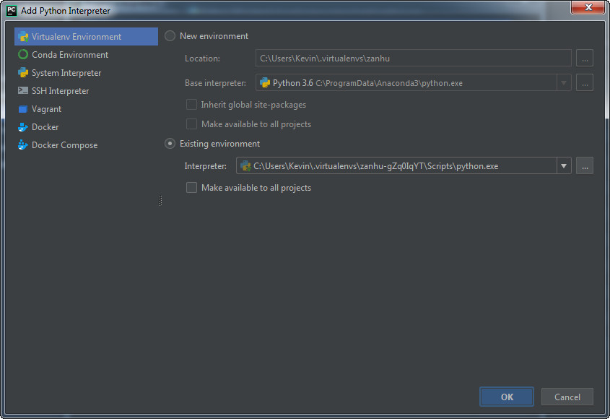Image resolution: width=610 pixels, height=419 pixels.
Task: Toggle Inherit global site-packages checkbox
Action: [x=191, y=105]
